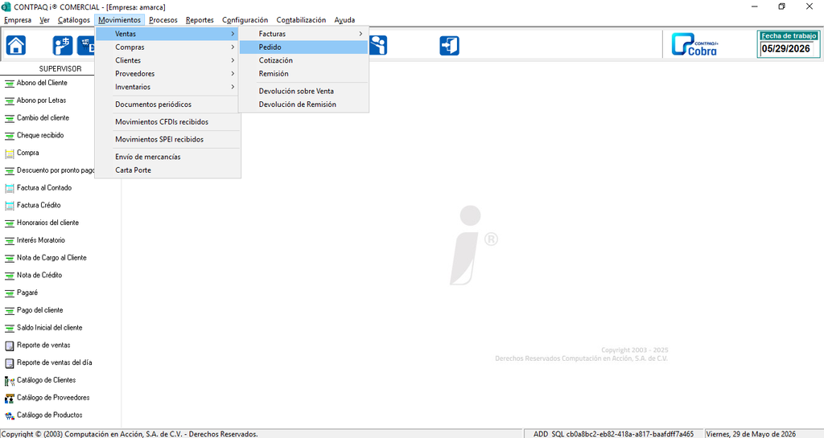824x438 pixels.
Task: Open the Configuración menu
Action: click(x=245, y=20)
